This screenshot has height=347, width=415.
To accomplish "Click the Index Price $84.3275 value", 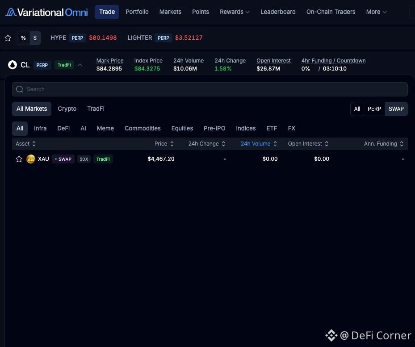I will click(147, 69).
